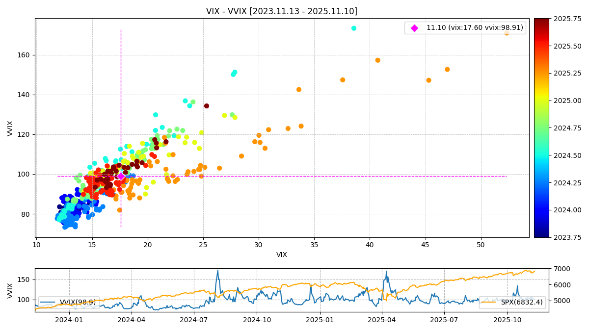Click the 2024-07 date tick on the timeline
The height and width of the screenshot is (331, 589).
click(x=194, y=319)
